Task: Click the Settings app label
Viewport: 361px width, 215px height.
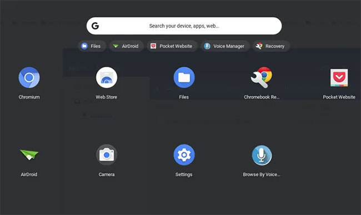Action: 184,174
